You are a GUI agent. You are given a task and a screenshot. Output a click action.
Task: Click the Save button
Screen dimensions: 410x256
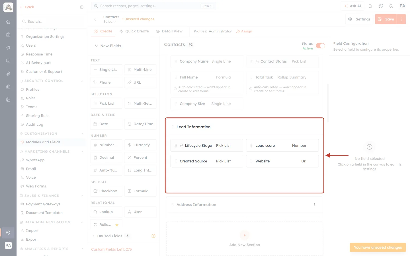click(386, 19)
